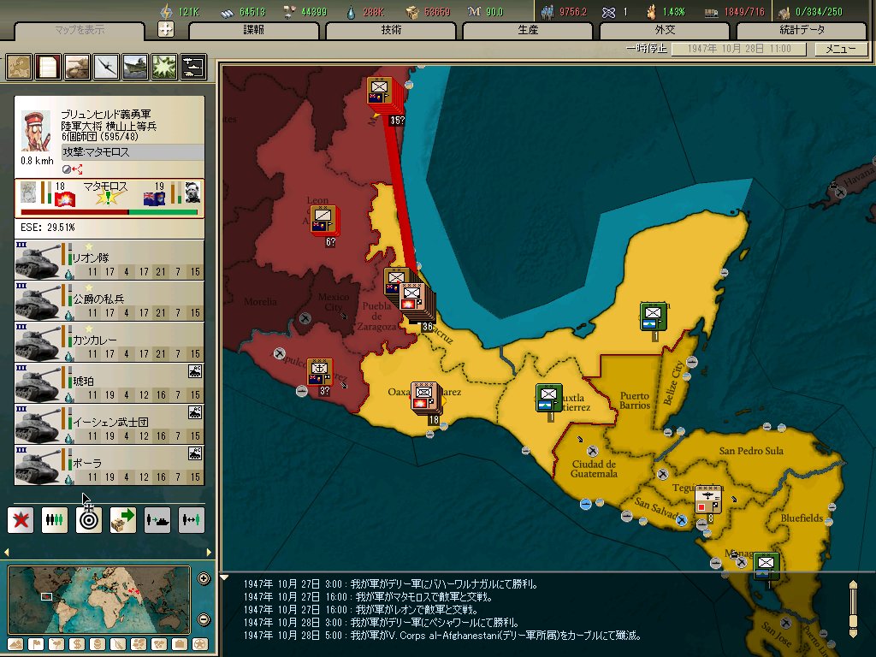Open the 外交 tab

pyautogui.click(x=665, y=30)
